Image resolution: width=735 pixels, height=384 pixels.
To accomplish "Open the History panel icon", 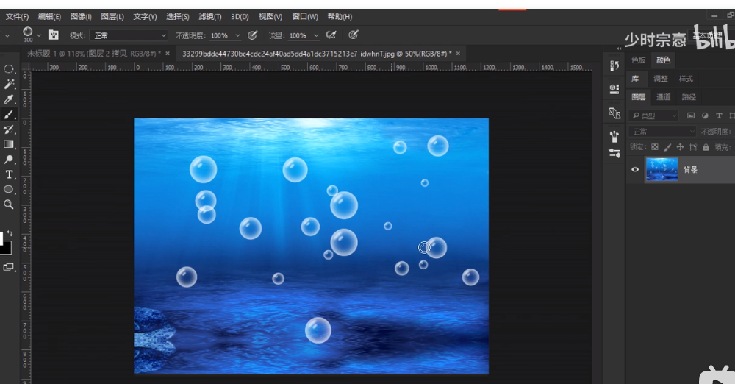I will 614,65.
